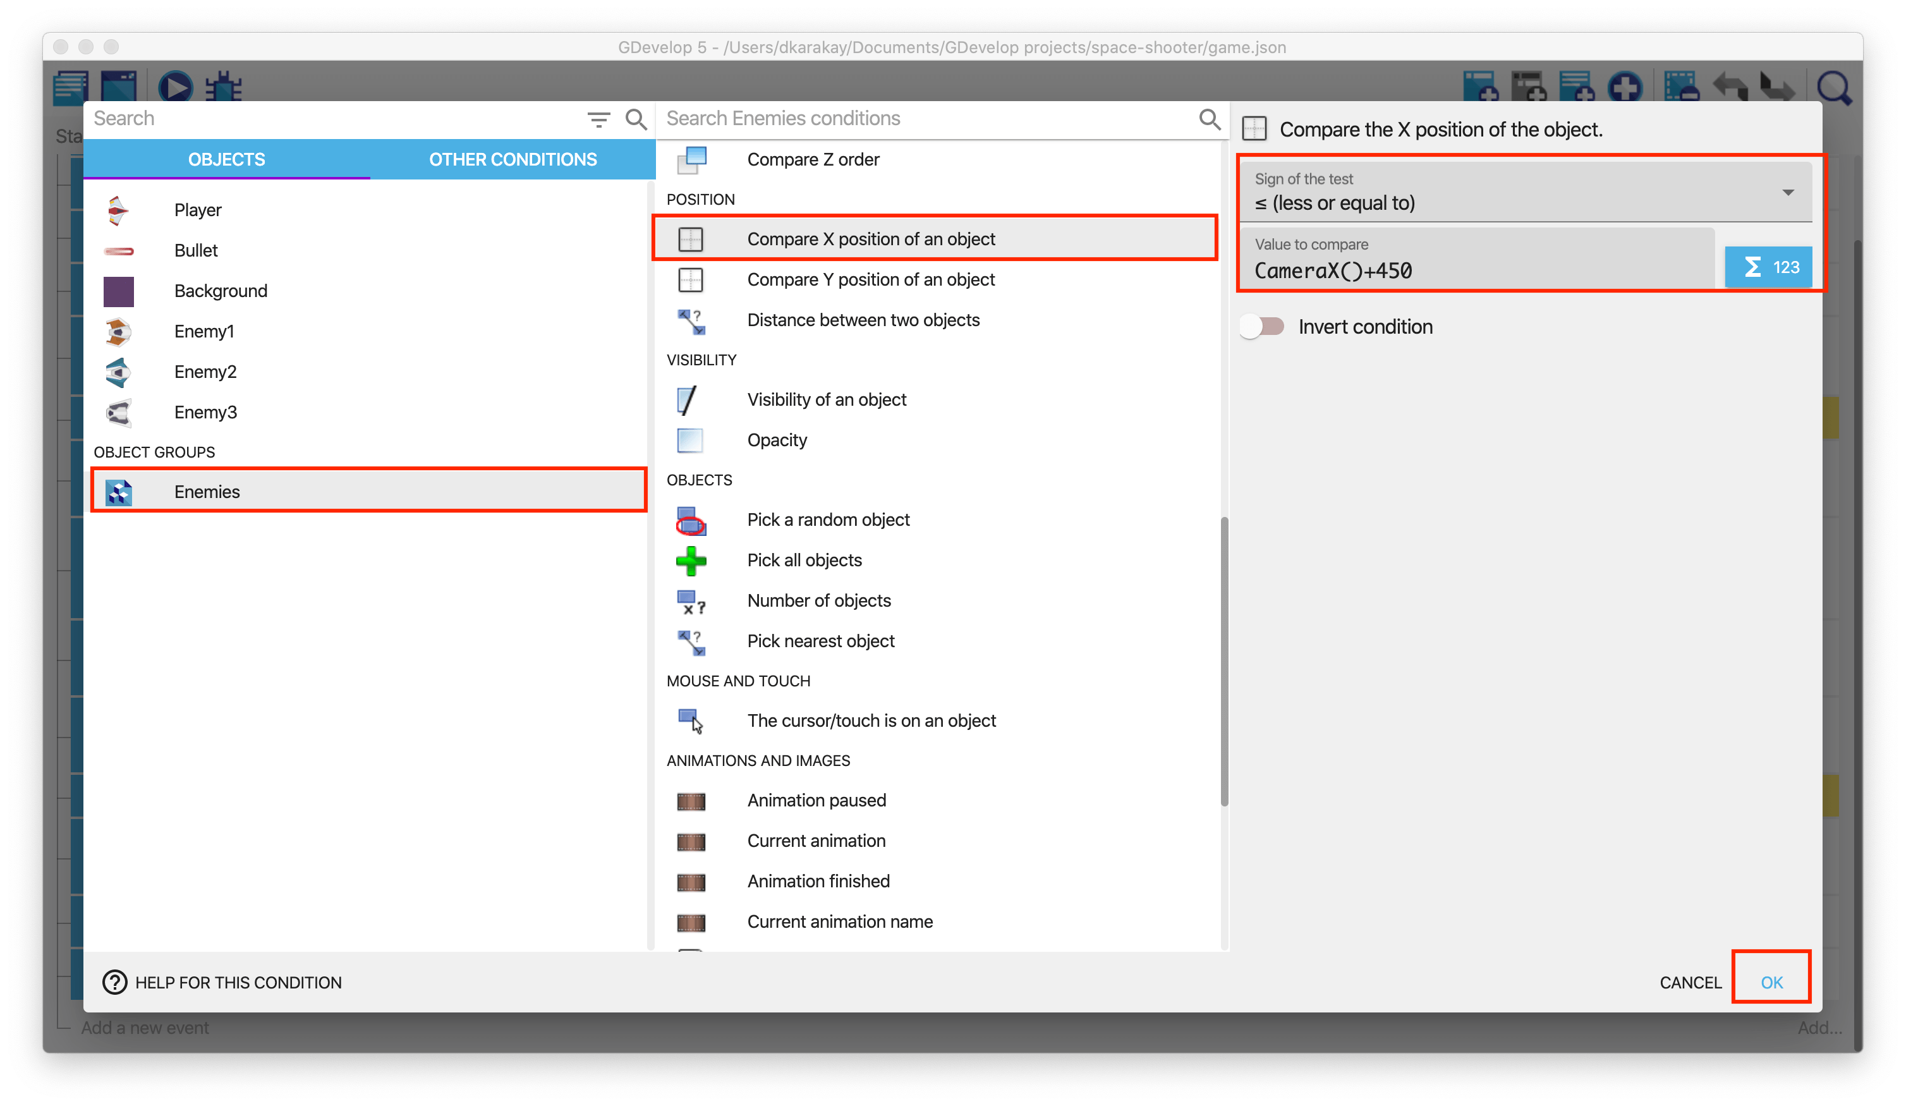
Task: Click the help question mark icon
Action: [114, 982]
